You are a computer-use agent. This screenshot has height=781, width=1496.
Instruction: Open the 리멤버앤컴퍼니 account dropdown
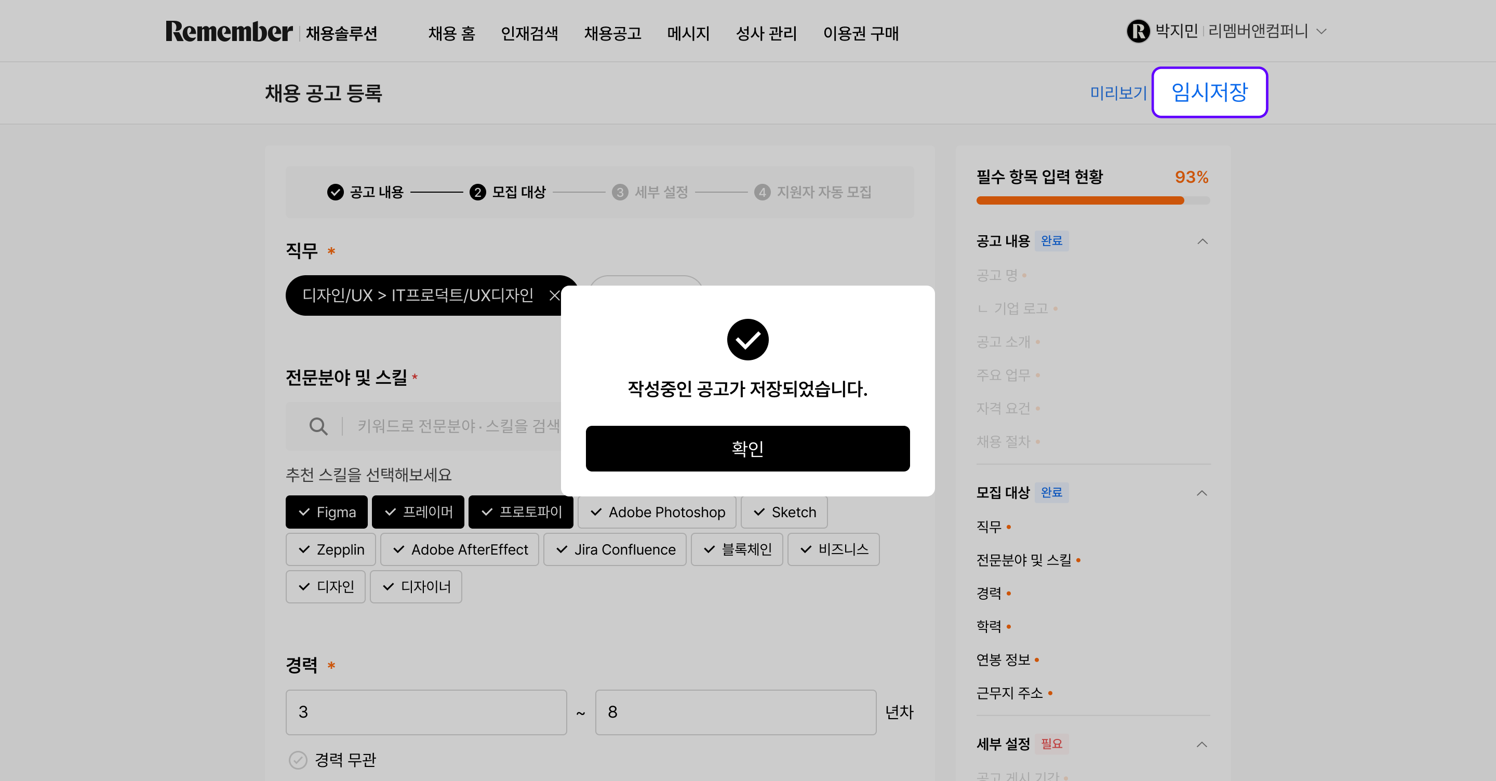coord(1323,31)
